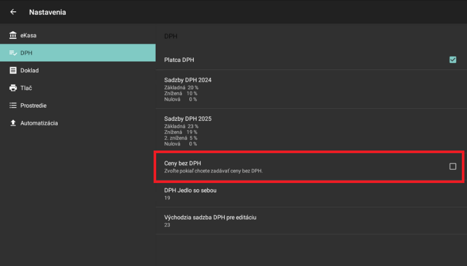
Task: Edit Východzia sadzba DPH pre editáciu value
Action: (210, 217)
